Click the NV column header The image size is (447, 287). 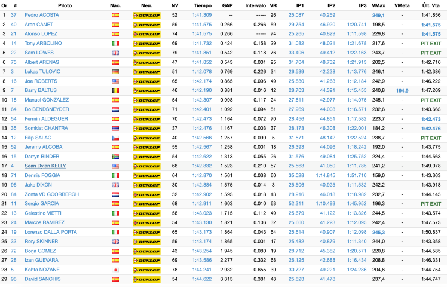(174, 5)
